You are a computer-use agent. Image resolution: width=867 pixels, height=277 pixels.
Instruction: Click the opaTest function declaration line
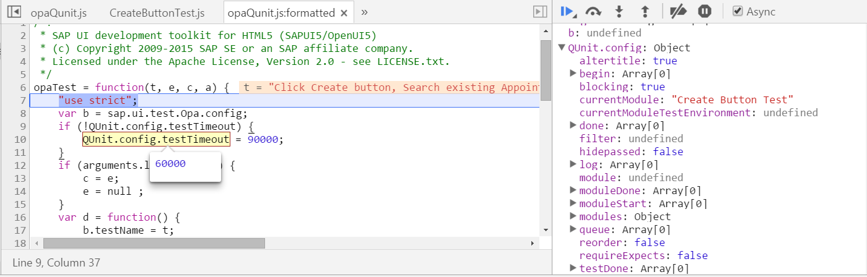[x=131, y=88]
